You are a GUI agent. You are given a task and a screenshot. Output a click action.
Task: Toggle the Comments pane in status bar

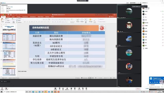[84, 78]
